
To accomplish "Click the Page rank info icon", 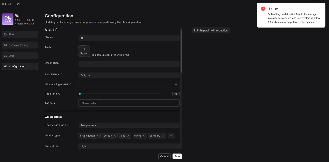I will [59, 94].
